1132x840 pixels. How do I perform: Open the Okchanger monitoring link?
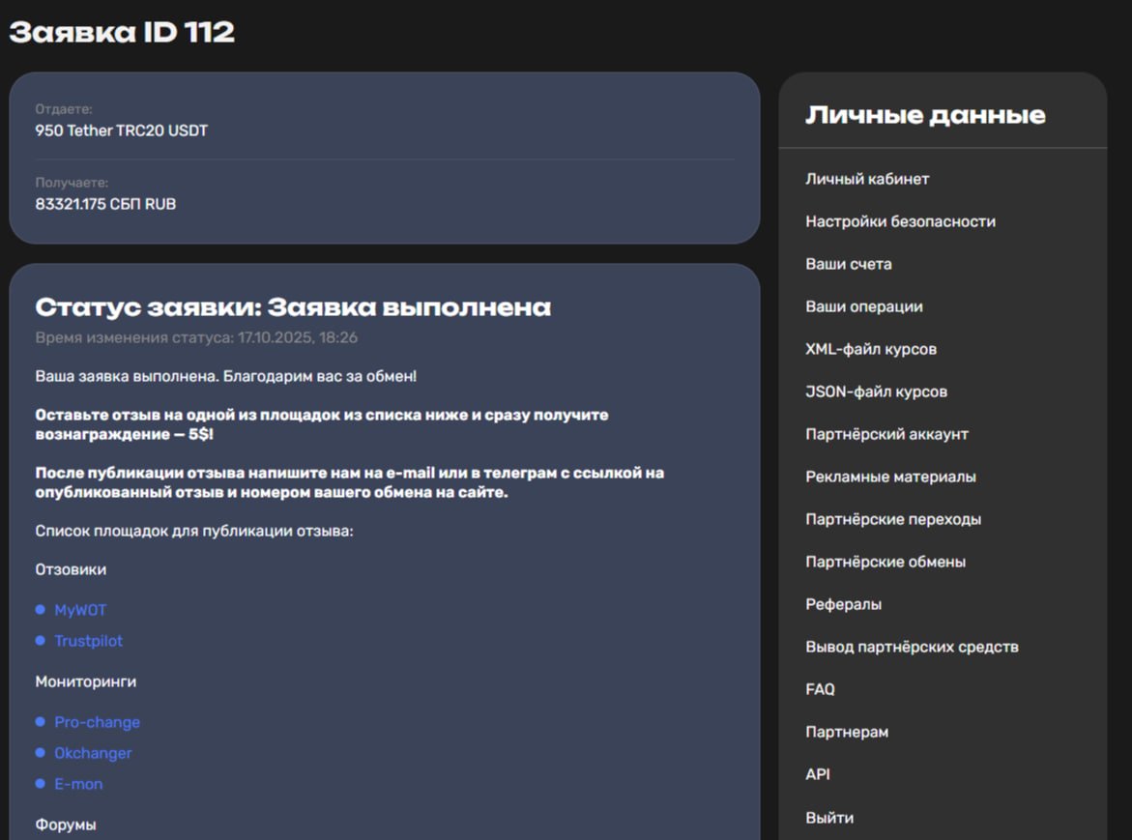click(93, 753)
